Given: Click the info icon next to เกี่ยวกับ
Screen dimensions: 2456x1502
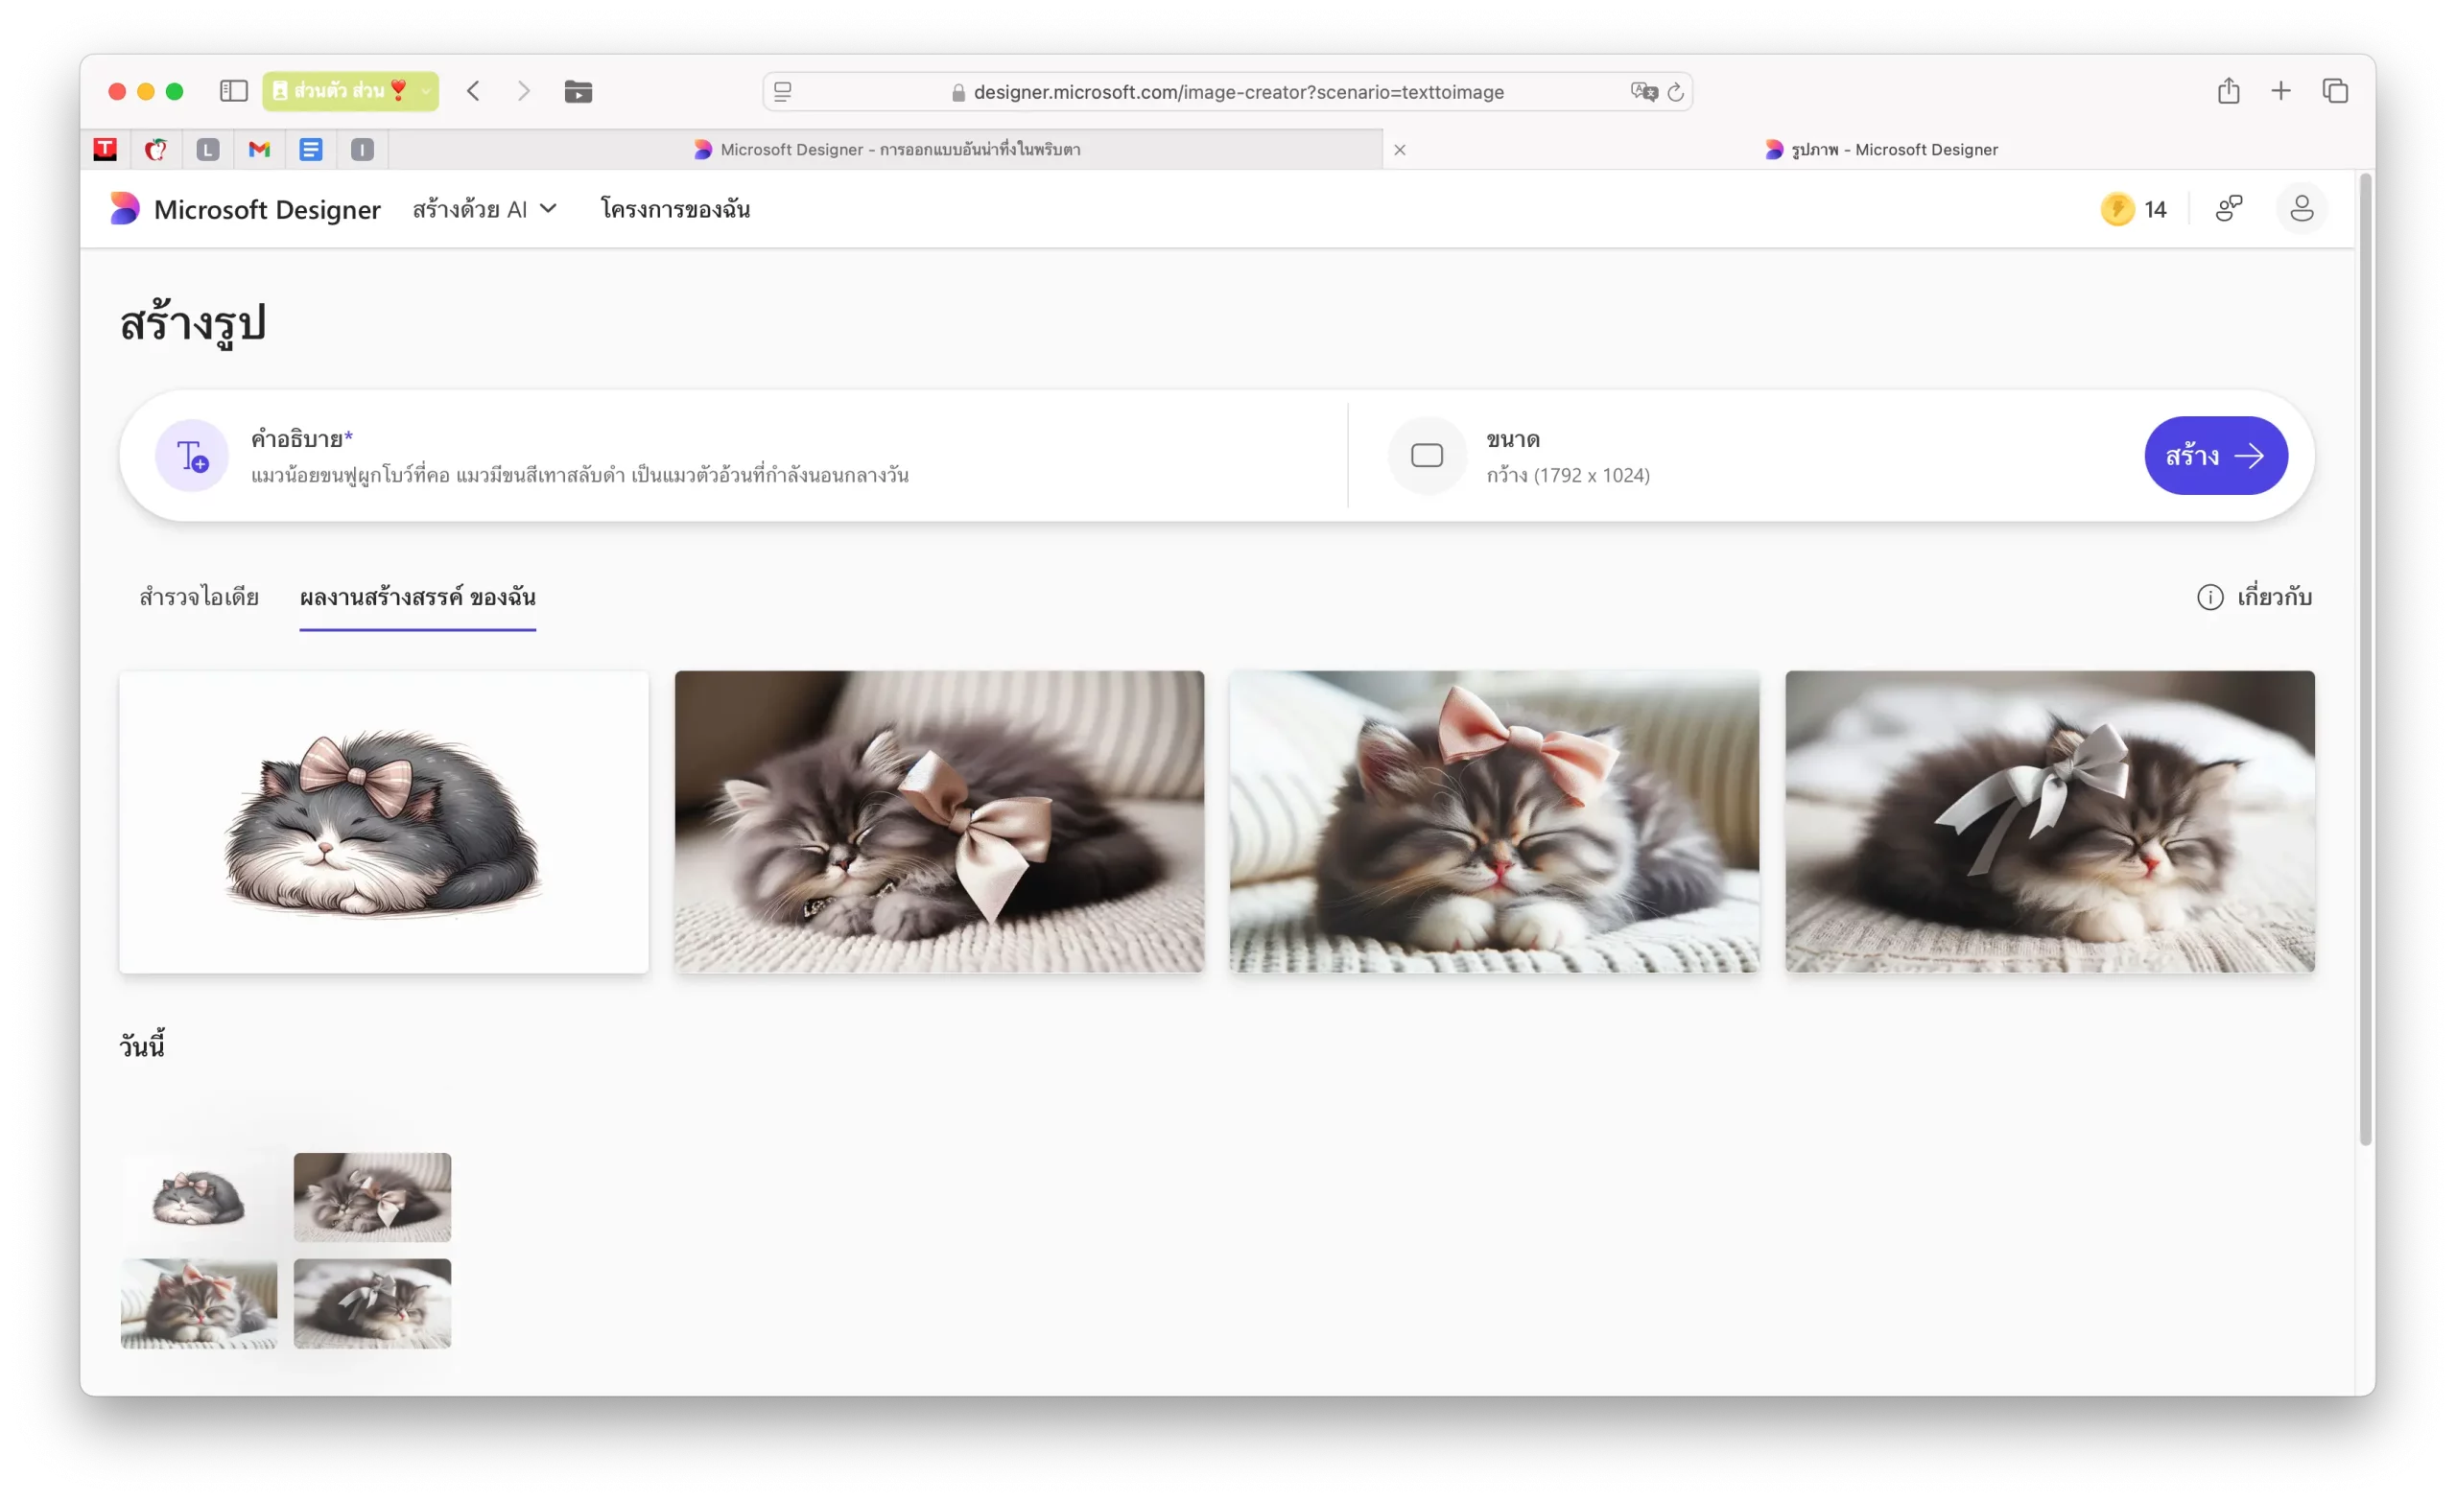Looking at the screenshot, I should [2209, 597].
